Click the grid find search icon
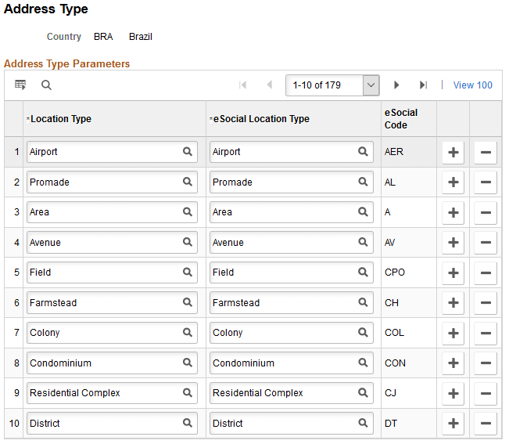 pos(46,85)
